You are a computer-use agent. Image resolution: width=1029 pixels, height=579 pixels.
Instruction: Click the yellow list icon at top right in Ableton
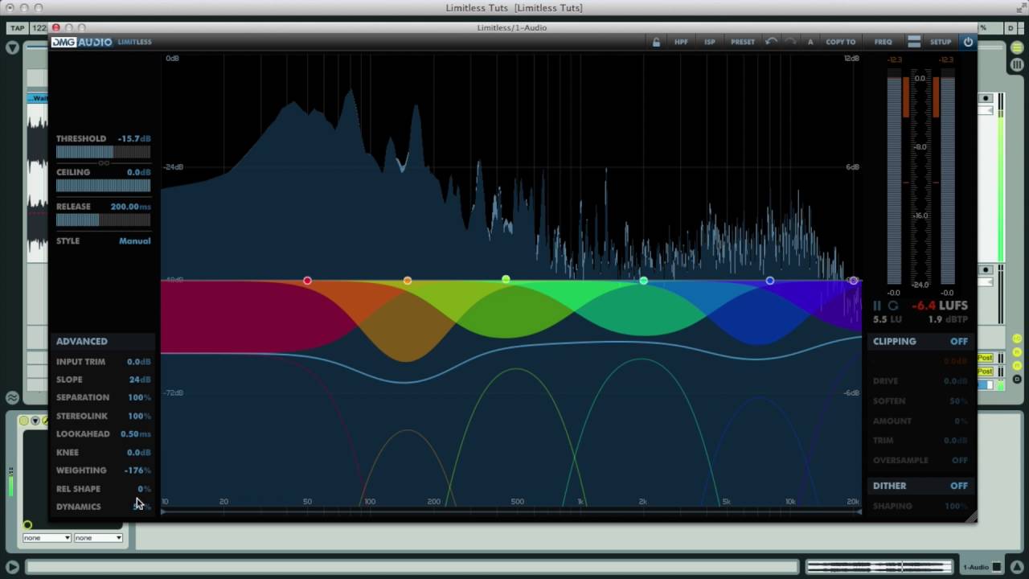point(1017,48)
